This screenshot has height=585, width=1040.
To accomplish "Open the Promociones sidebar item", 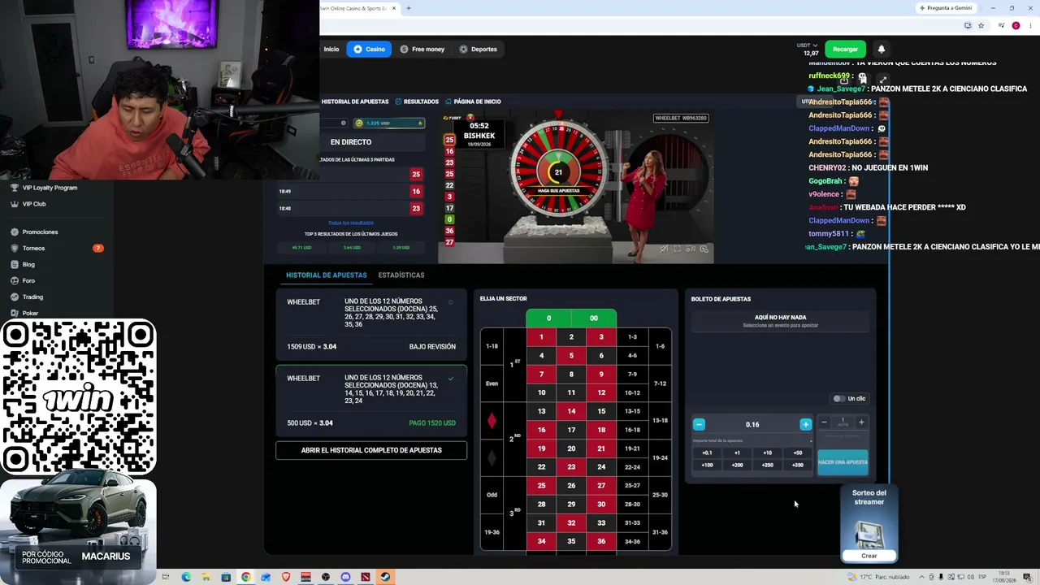I will (40, 232).
